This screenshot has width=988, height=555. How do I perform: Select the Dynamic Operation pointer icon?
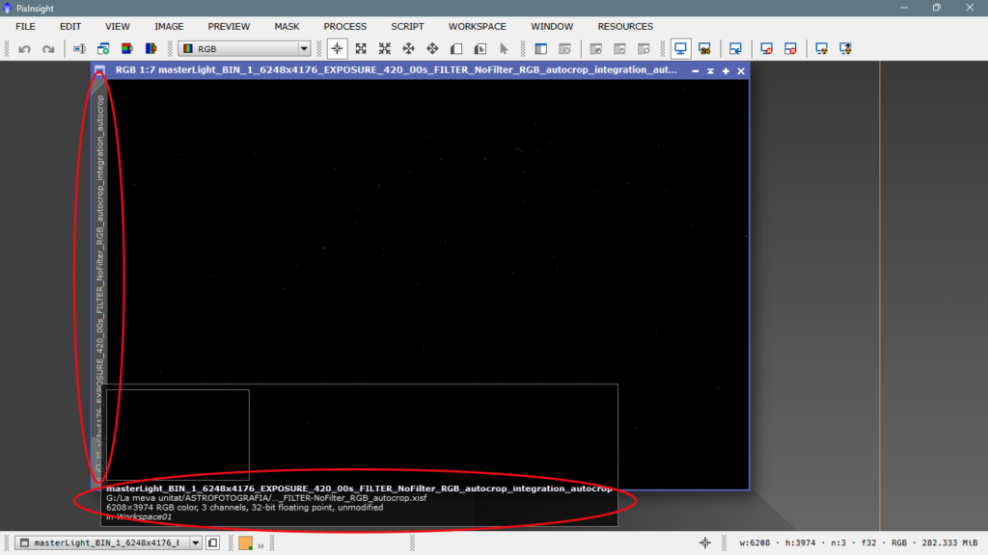[504, 48]
